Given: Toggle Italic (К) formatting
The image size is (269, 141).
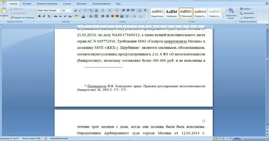Looking at the screenshot, I should click(x=44, y=16).
